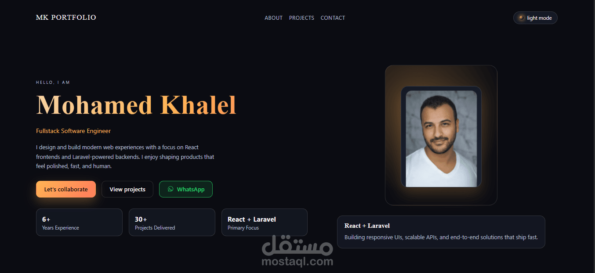This screenshot has height=273, width=595.
Task: Go to Projects in the navigation
Action: (301, 18)
